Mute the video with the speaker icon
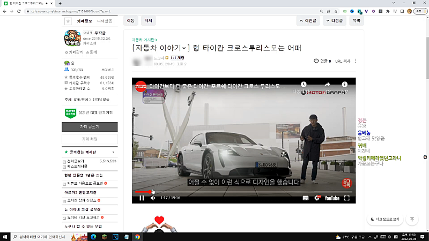 [x=152, y=198]
